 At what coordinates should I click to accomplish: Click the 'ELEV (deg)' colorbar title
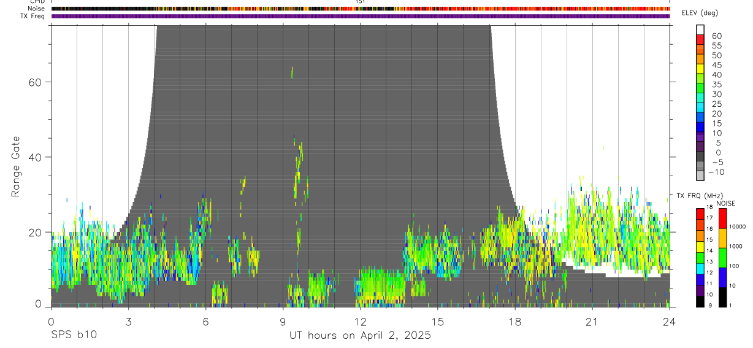[700, 13]
